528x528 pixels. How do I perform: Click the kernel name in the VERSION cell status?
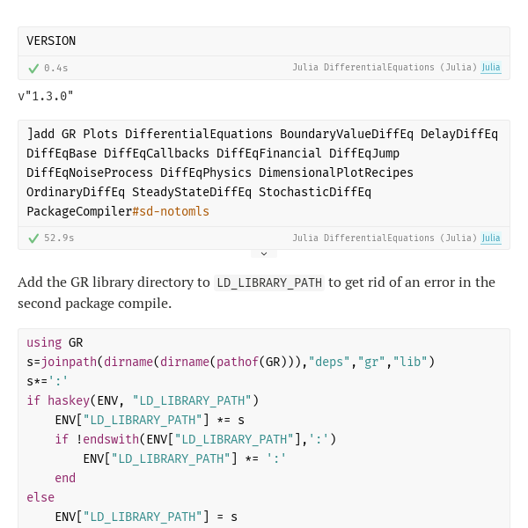click(385, 68)
